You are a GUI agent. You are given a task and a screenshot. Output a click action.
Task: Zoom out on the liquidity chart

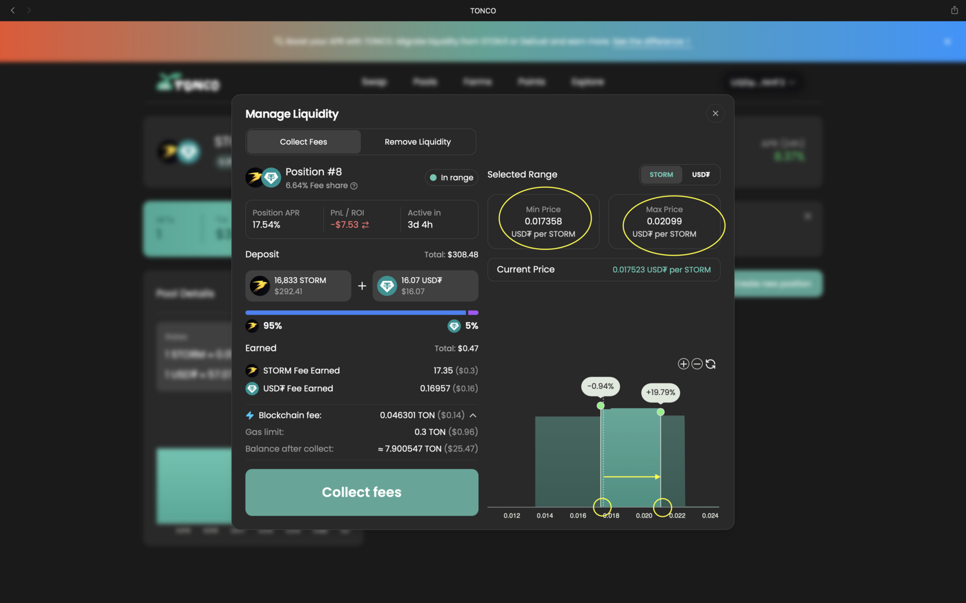697,364
